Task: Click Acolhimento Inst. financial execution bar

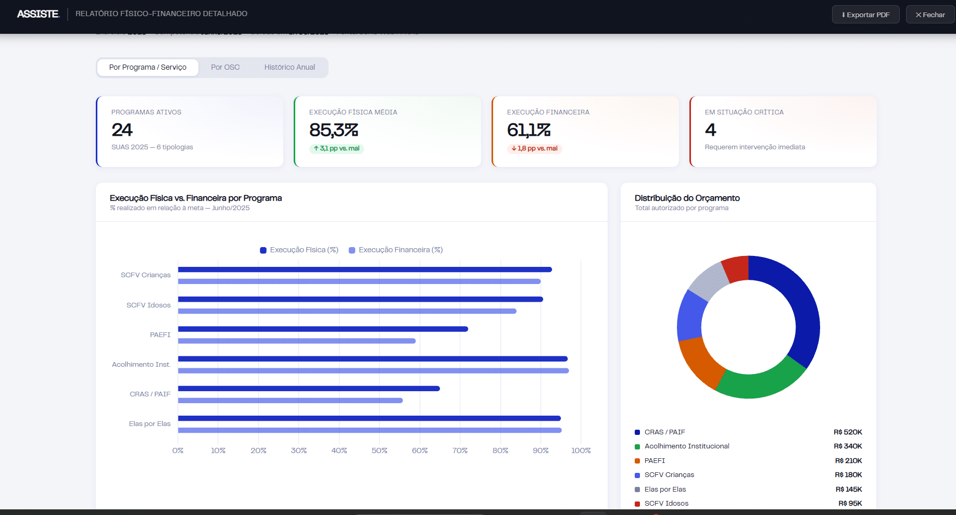Action: click(x=373, y=371)
